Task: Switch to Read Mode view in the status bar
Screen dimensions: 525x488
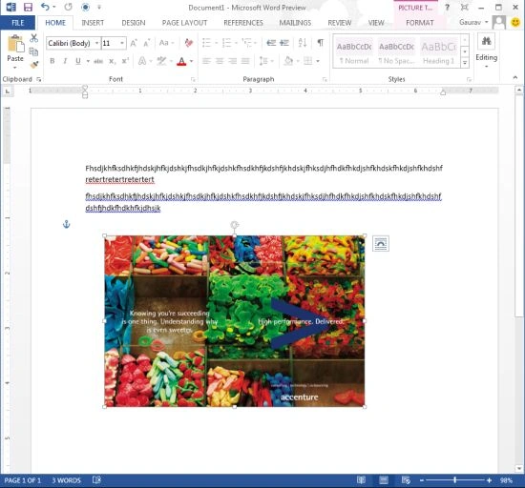Action: click(x=361, y=480)
